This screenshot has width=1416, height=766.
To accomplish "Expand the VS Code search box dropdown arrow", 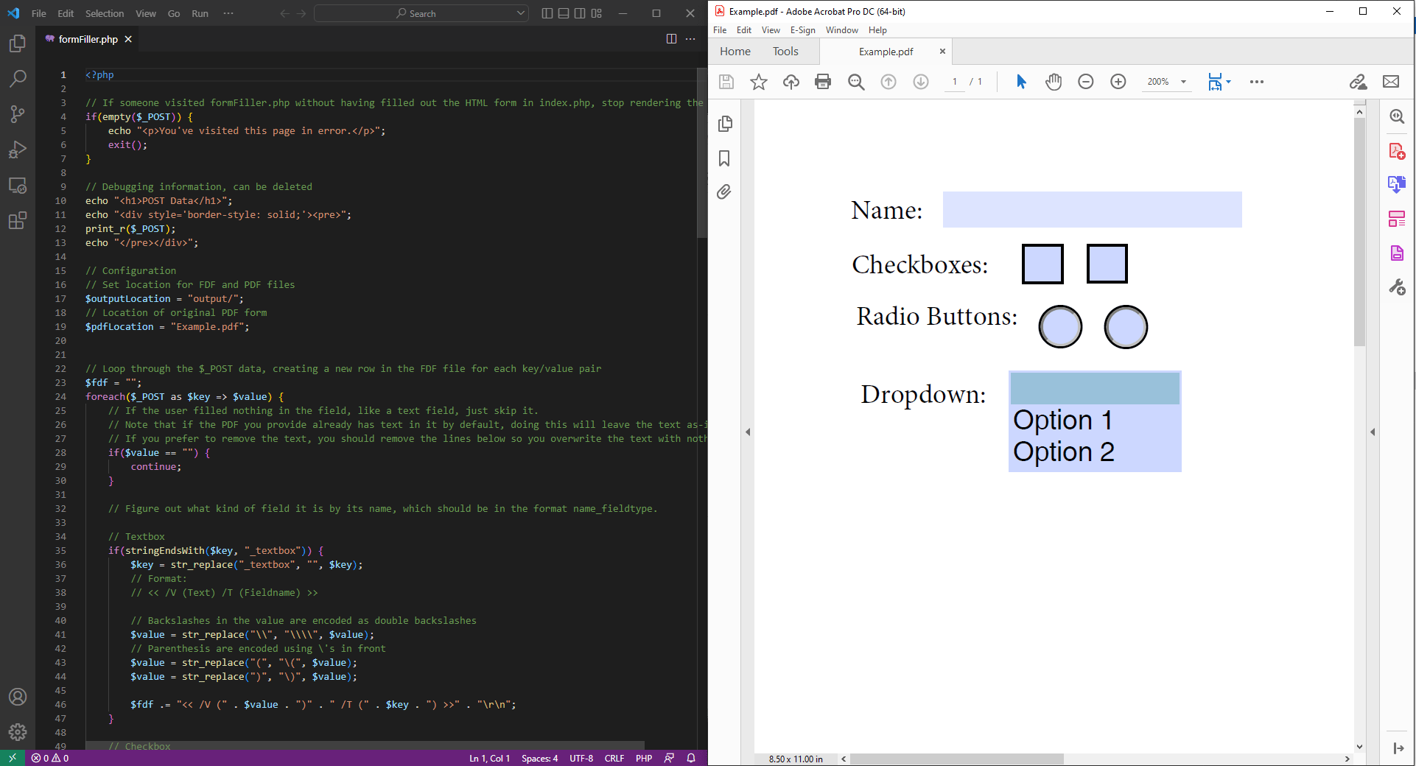I will [x=521, y=13].
